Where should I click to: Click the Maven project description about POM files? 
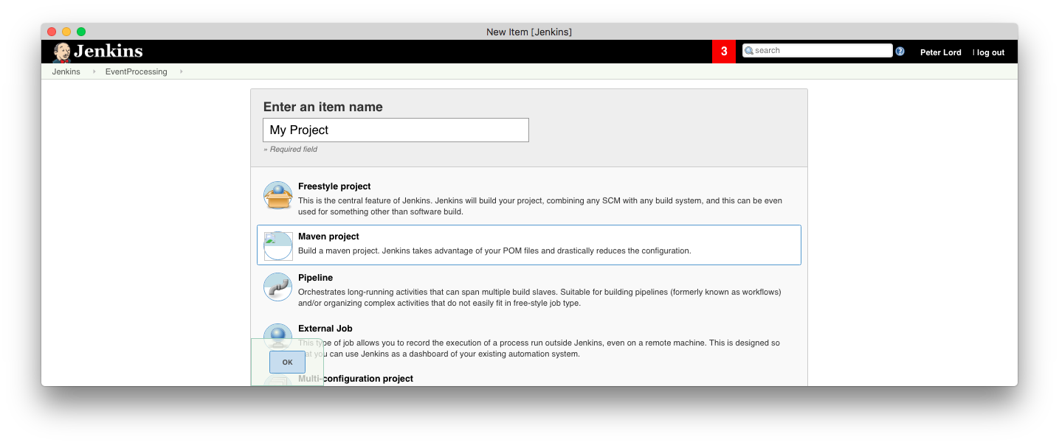(x=494, y=250)
